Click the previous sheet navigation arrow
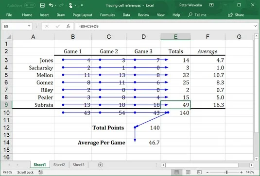260x176 pixels. (9, 165)
